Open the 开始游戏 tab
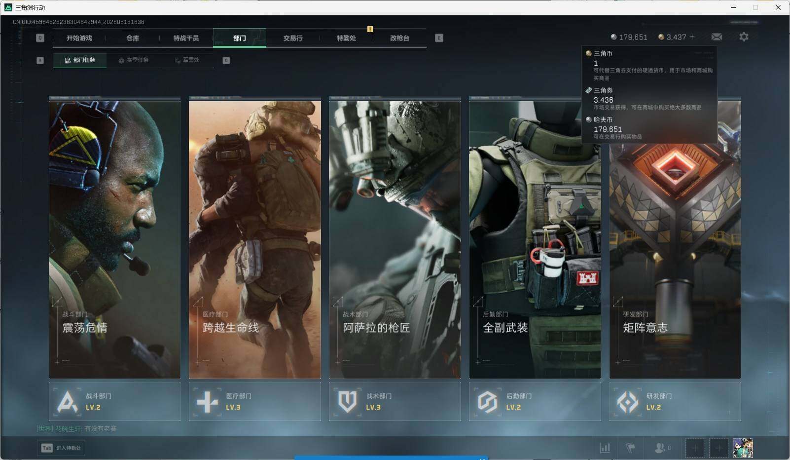 click(x=79, y=38)
